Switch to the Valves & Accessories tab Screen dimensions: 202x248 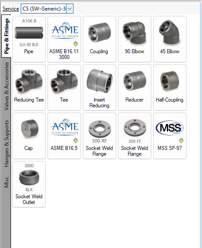6,86
